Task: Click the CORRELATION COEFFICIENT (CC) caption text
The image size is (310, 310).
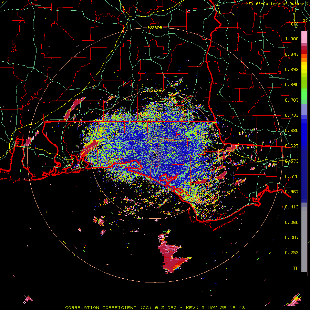Action: [108, 308]
